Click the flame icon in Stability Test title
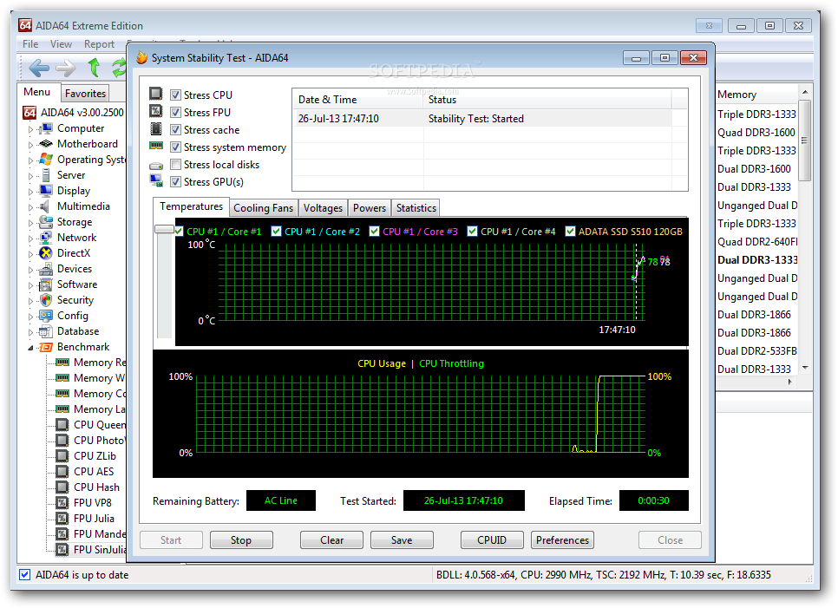Viewport: 838px width, 608px height. (x=141, y=57)
